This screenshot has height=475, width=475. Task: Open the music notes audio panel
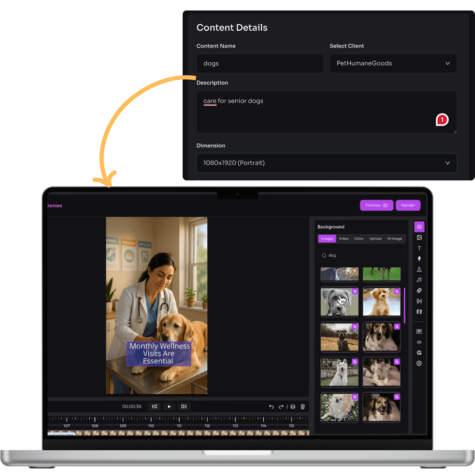(419, 280)
